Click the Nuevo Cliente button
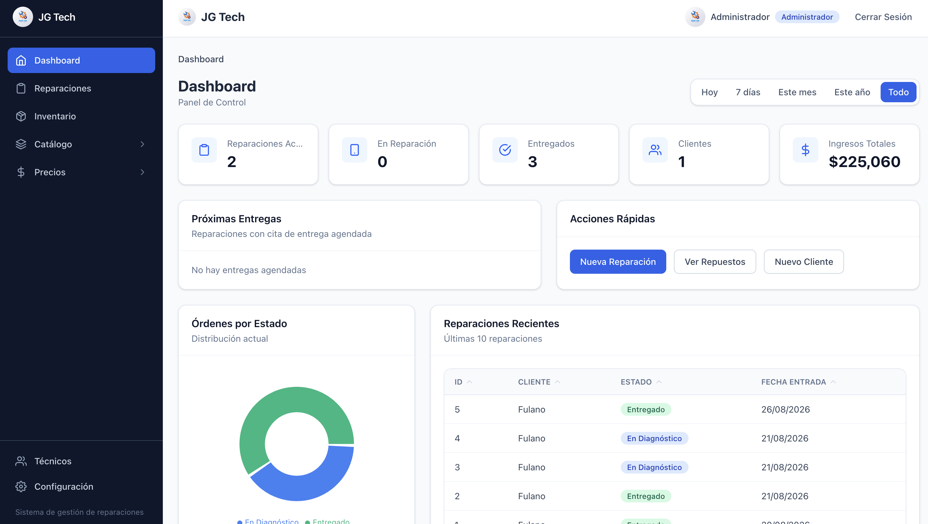Screen dimensions: 928x524 click(x=804, y=262)
